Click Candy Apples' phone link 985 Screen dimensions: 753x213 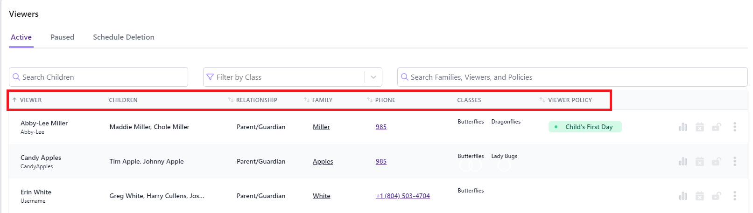(381, 161)
